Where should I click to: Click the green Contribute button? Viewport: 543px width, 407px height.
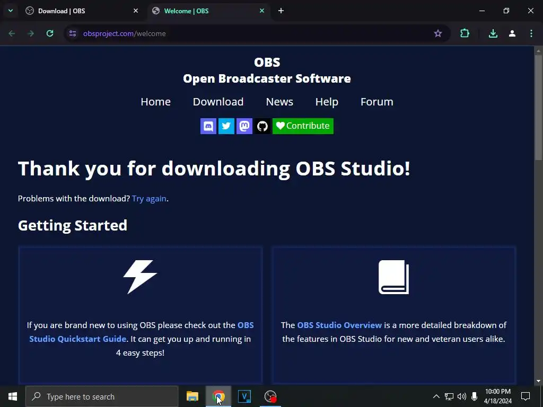pyautogui.click(x=303, y=126)
